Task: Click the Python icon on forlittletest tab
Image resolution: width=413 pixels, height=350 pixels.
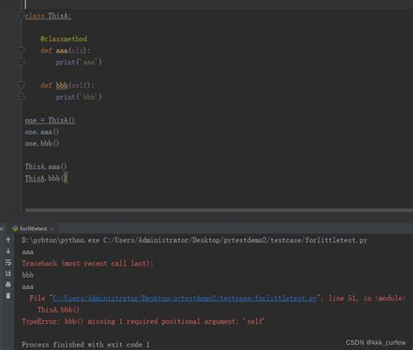Action: tap(15, 229)
